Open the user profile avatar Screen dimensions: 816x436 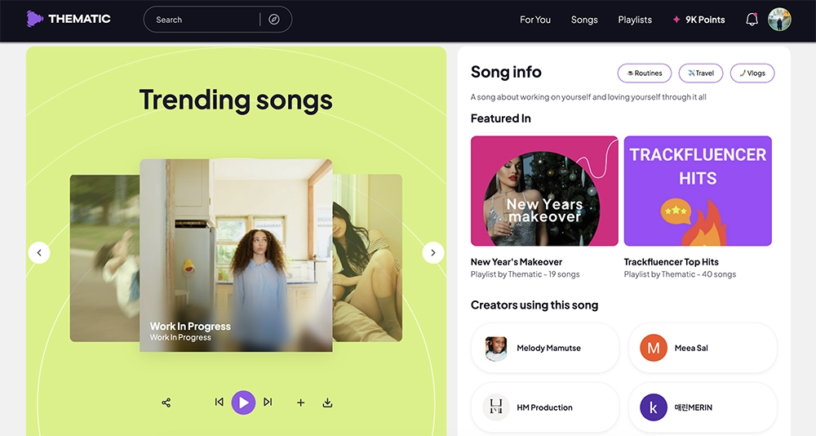tap(779, 20)
